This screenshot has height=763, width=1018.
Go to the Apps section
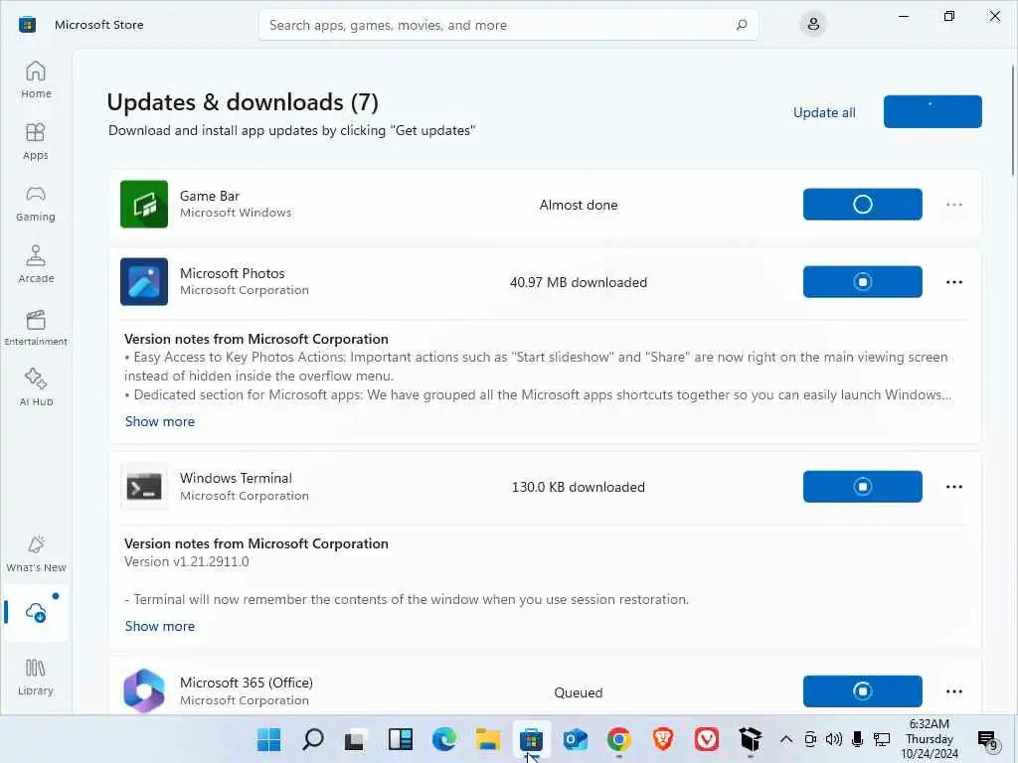click(x=36, y=141)
